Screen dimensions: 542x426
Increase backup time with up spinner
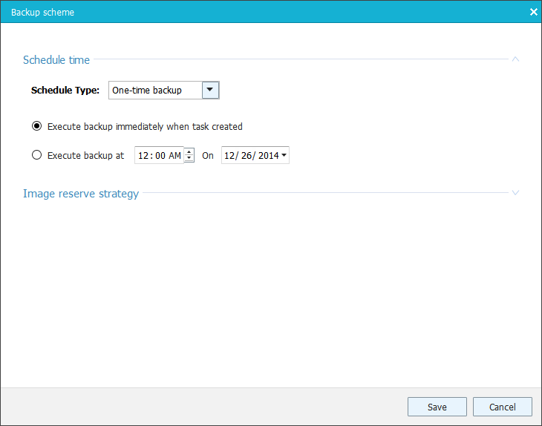coord(189,151)
